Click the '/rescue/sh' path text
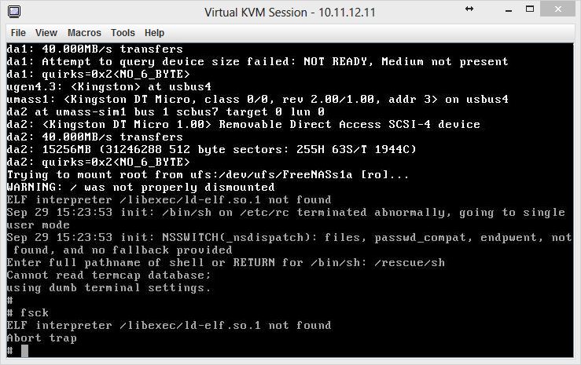The image size is (581, 365). (417, 262)
